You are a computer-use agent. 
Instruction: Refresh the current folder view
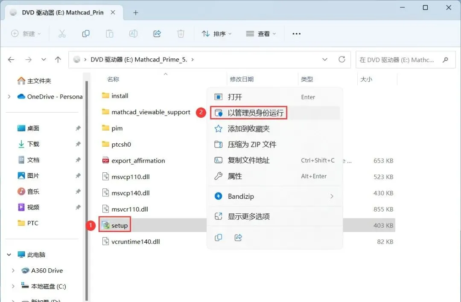coord(341,59)
